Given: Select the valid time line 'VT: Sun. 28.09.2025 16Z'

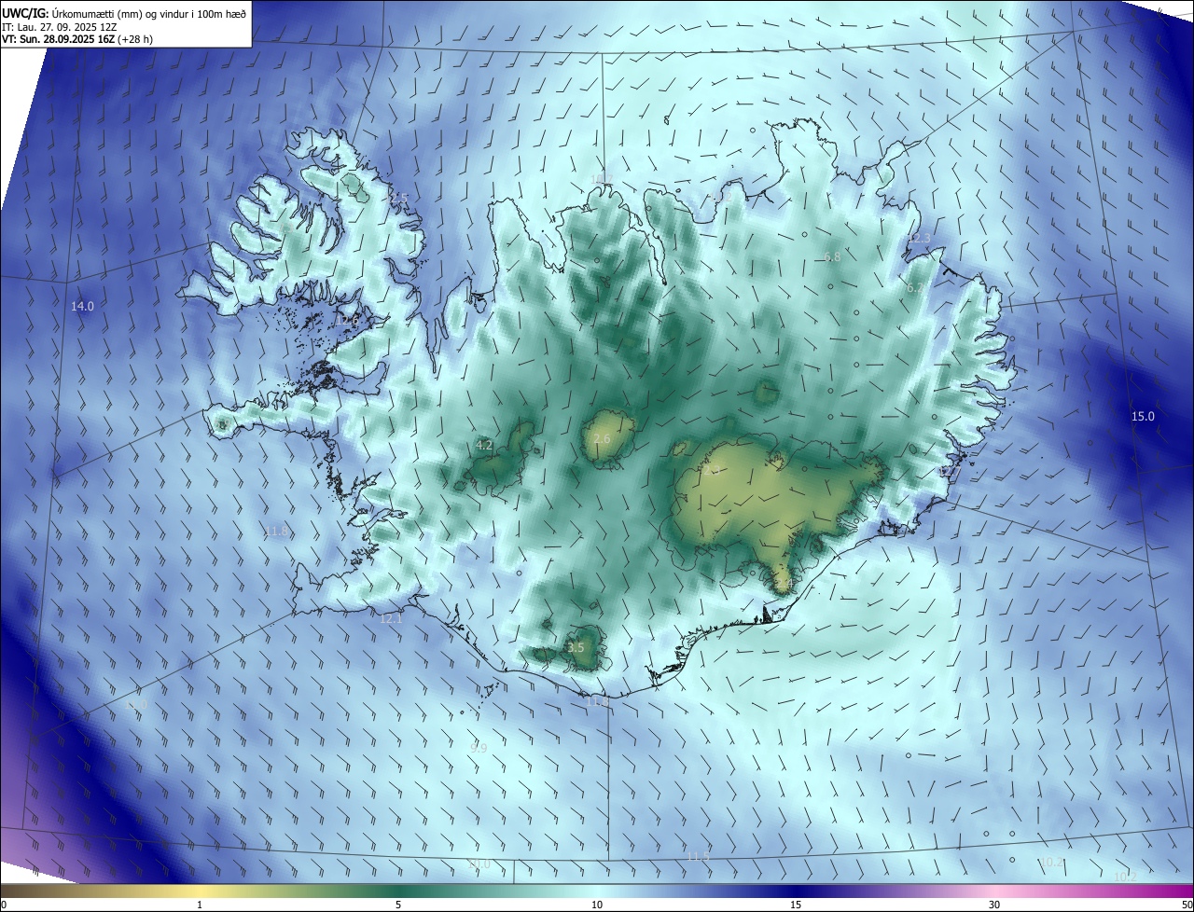Looking at the screenshot, I should pos(76,38).
